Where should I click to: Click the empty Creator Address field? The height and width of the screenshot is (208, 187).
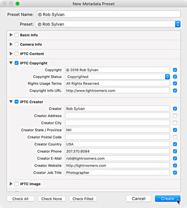point(117,116)
